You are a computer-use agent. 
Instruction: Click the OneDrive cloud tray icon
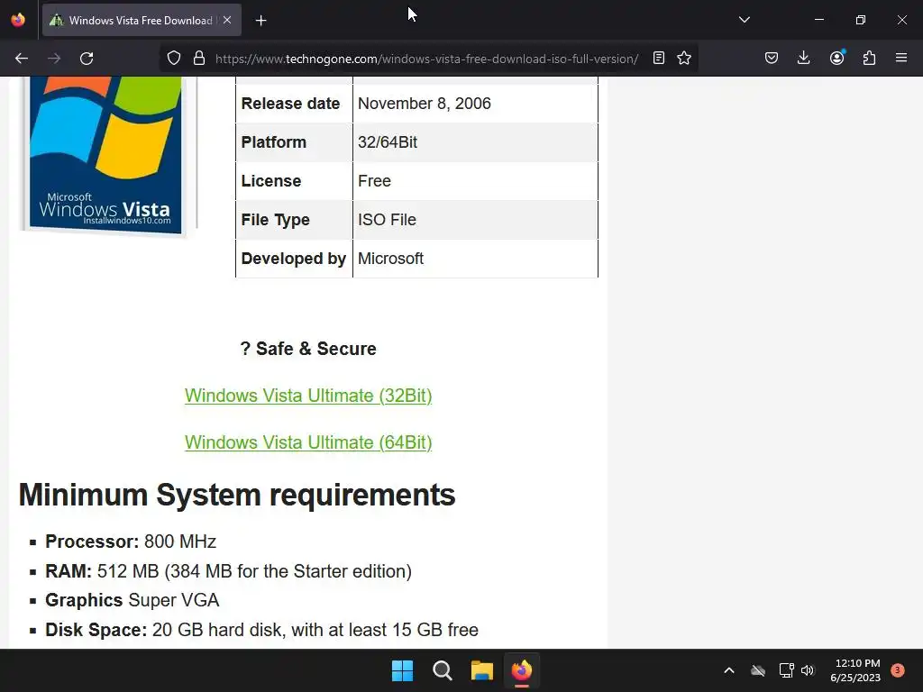(x=758, y=670)
